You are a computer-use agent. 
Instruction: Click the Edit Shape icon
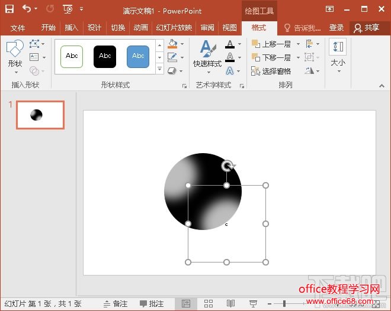(35, 44)
